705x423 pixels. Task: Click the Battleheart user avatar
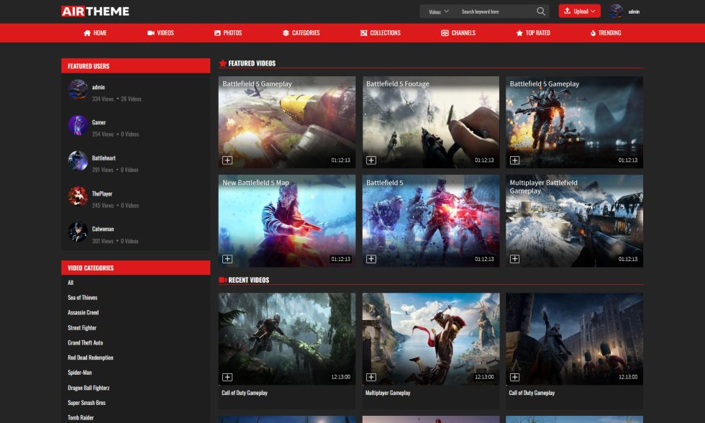click(x=78, y=161)
